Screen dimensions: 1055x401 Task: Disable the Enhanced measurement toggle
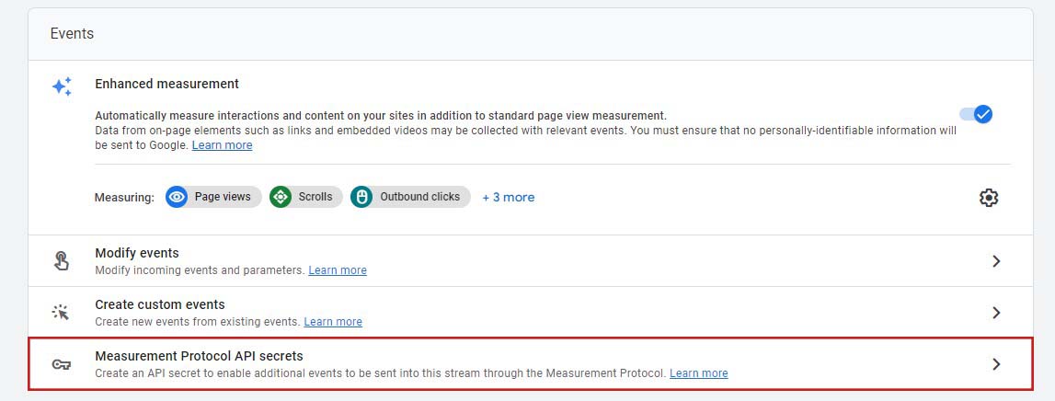tap(975, 114)
